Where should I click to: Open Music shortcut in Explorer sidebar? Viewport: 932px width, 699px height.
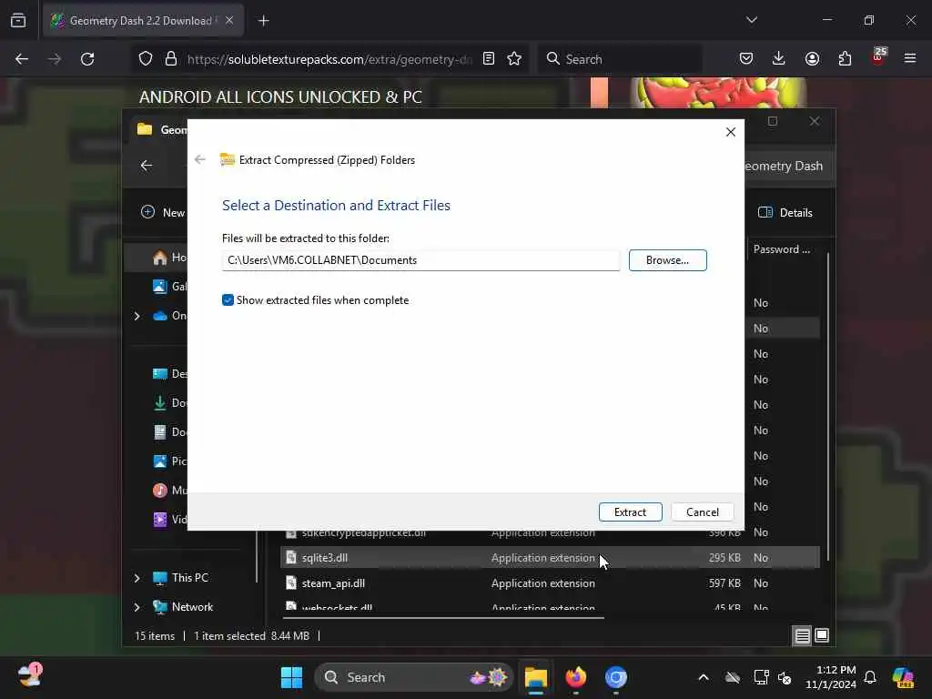pos(169,490)
